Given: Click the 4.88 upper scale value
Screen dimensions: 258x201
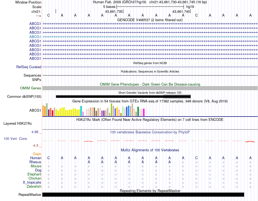Looking at the screenshot, I should coord(35,132).
